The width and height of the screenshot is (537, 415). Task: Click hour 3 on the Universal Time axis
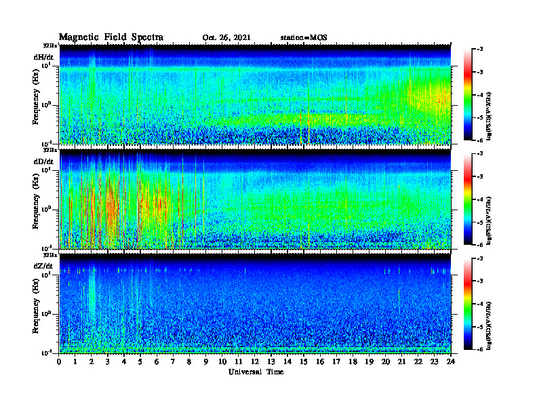[108, 362]
